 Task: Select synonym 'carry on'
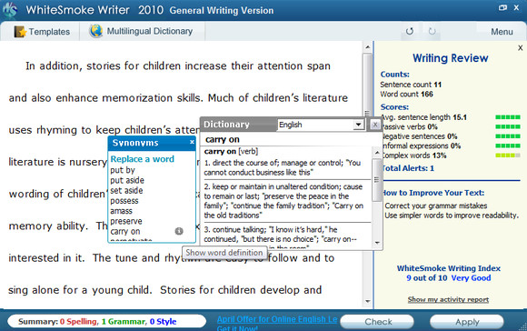point(125,232)
